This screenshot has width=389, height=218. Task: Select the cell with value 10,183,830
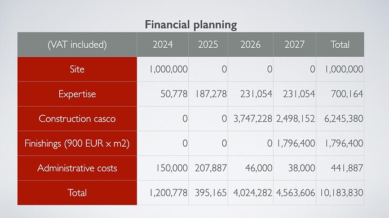click(x=340, y=193)
